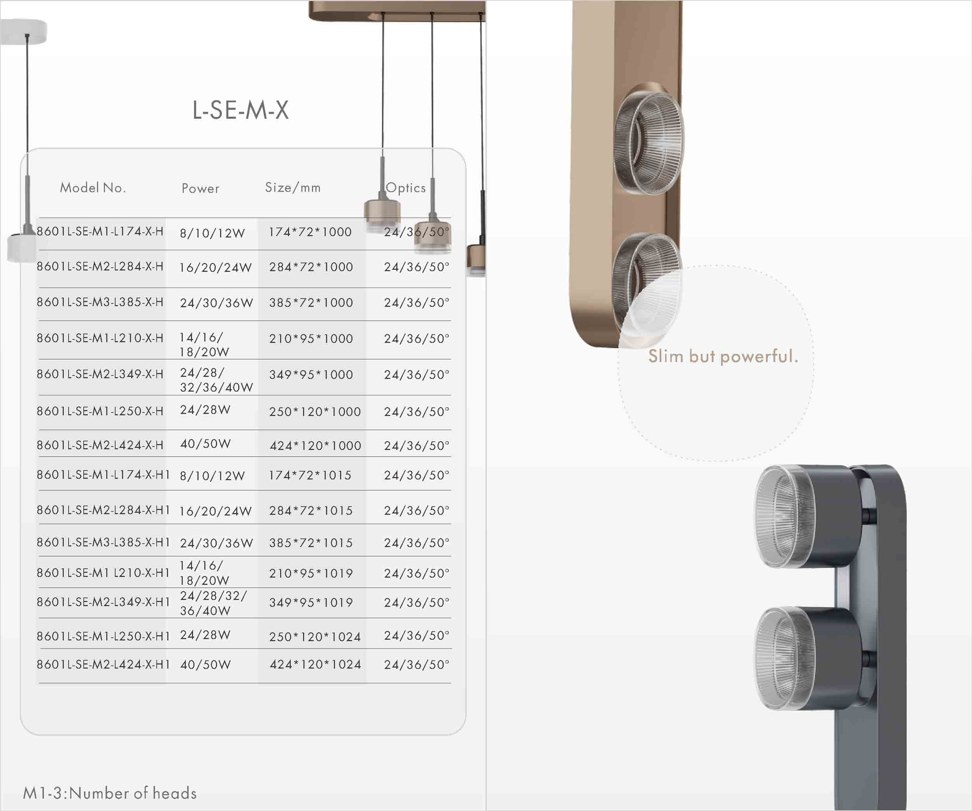Click the Model No. column header
This screenshot has width=972, height=811.
click(x=93, y=188)
